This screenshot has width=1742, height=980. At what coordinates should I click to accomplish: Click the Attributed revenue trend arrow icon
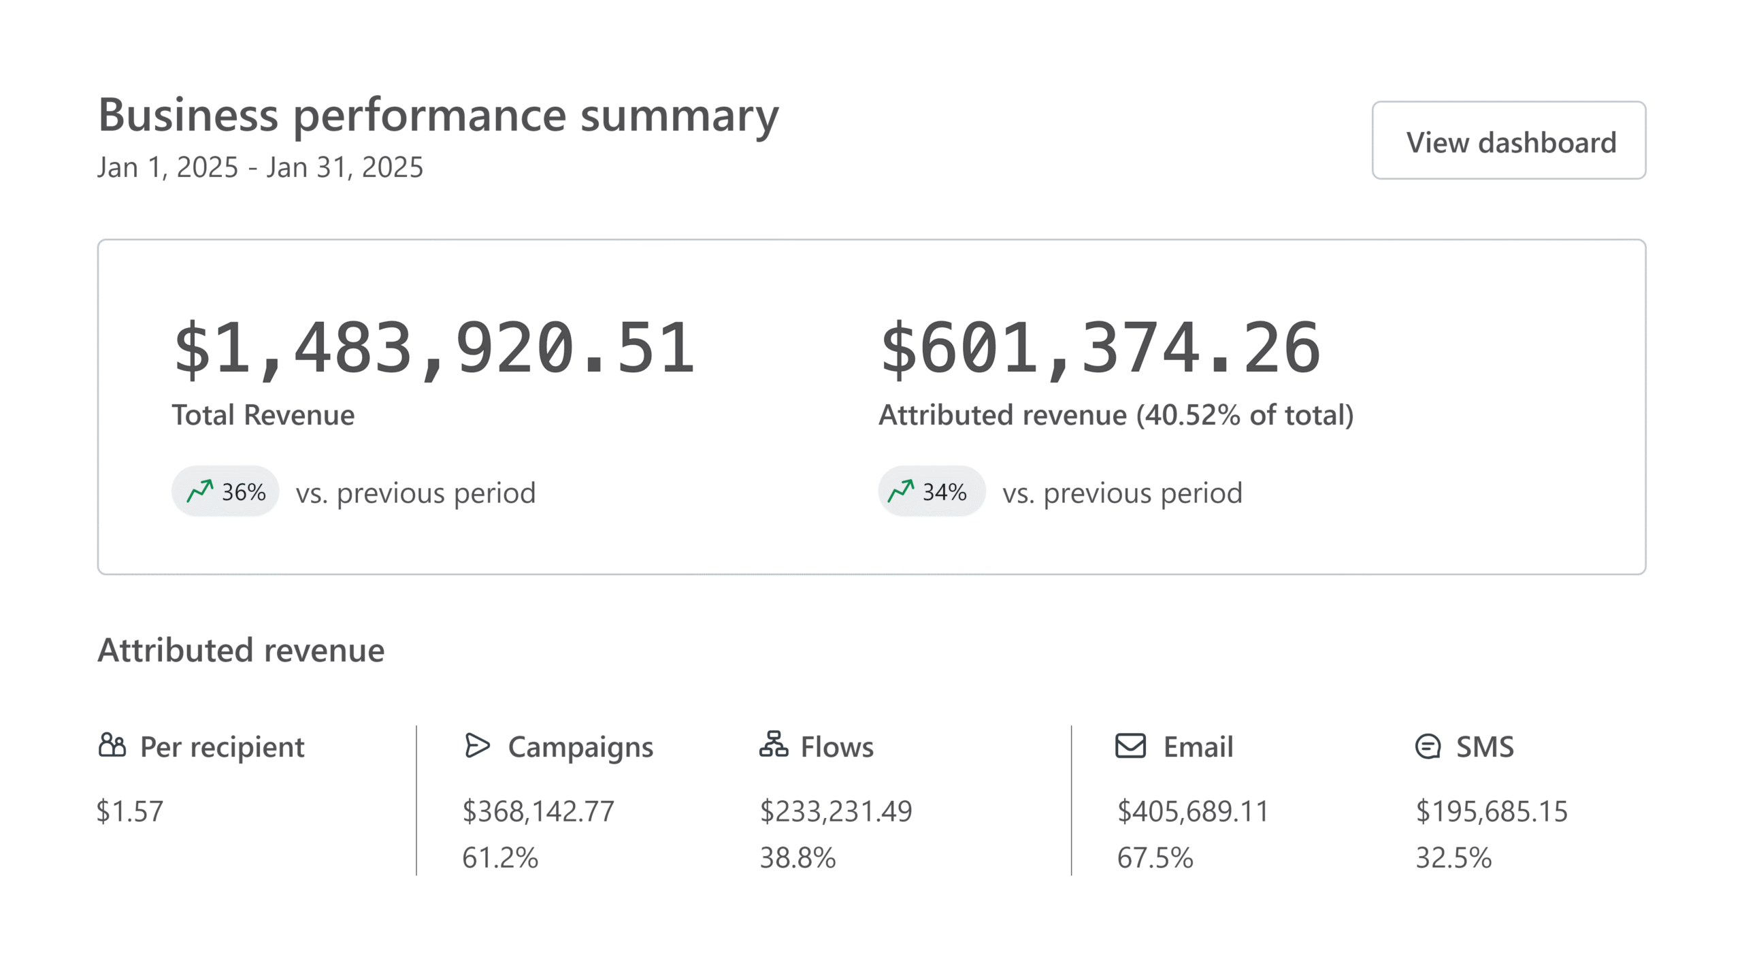tap(901, 491)
